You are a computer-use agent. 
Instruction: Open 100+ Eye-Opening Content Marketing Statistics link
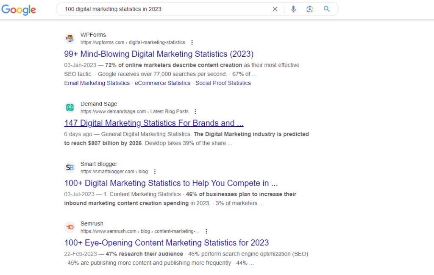coord(166,243)
